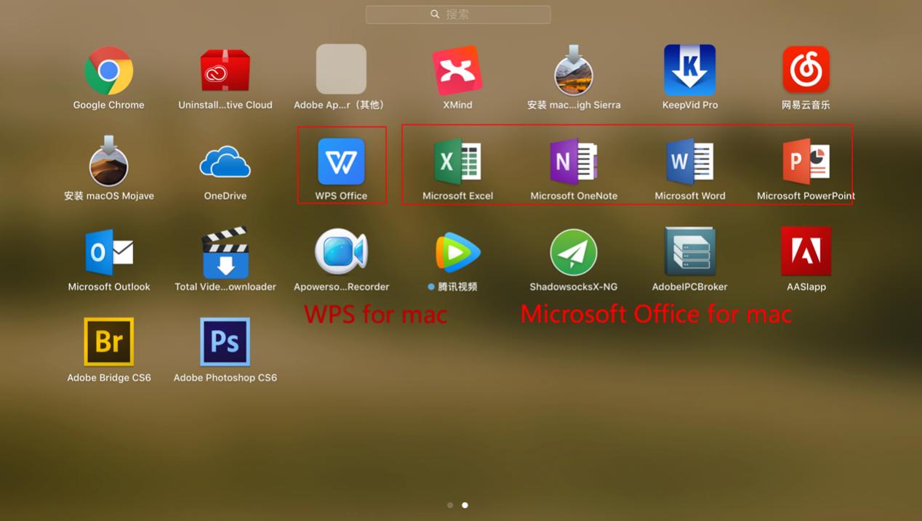Switch to the first Launchpad page dot

pos(449,504)
